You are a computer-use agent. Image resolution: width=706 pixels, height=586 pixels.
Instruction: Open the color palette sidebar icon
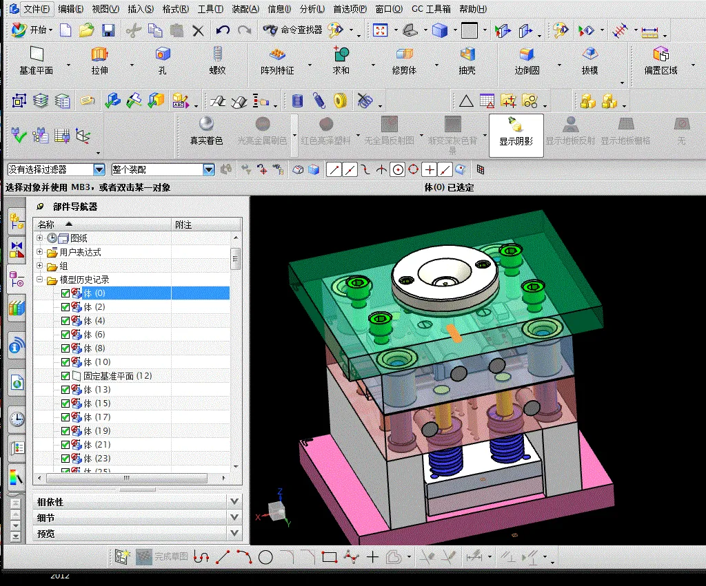click(17, 477)
